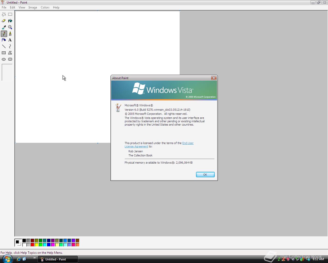The width and height of the screenshot is (328, 263).
Task: Pick the straight Line tool
Action: 4,46
